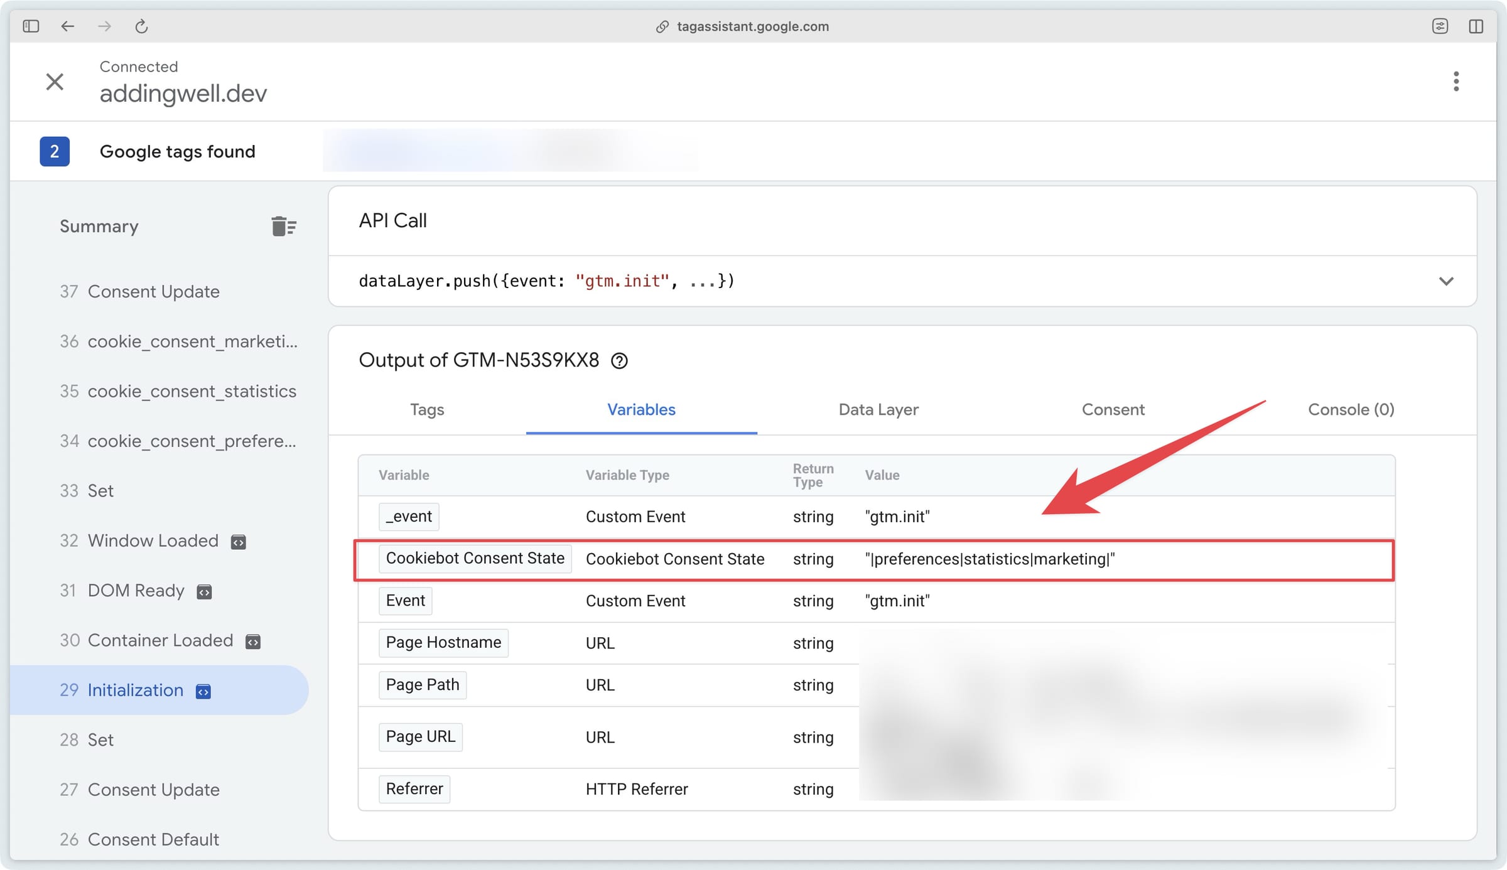Click the link icon in the address bar
Image resolution: width=1507 pixels, height=870 pixels.
click(662, 26)
